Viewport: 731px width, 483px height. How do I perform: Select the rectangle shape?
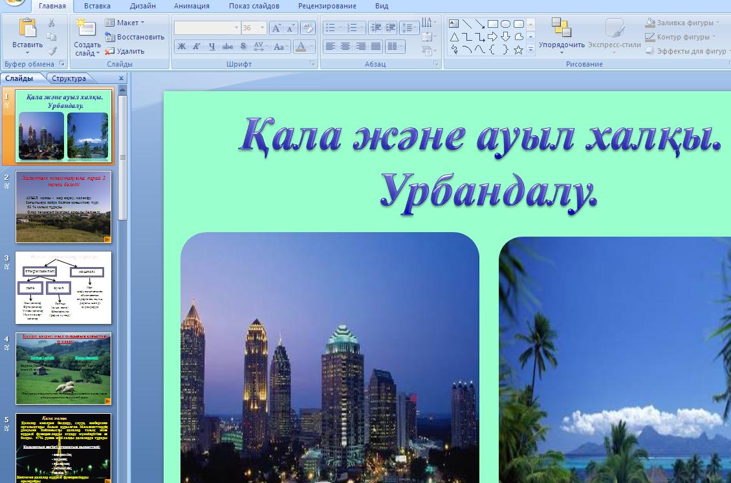point(493,23)
